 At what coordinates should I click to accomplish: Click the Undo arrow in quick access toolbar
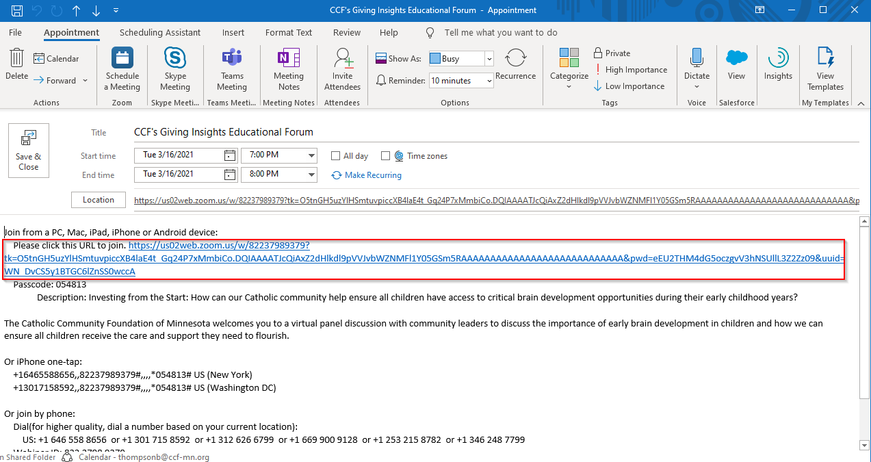(37, 10)
